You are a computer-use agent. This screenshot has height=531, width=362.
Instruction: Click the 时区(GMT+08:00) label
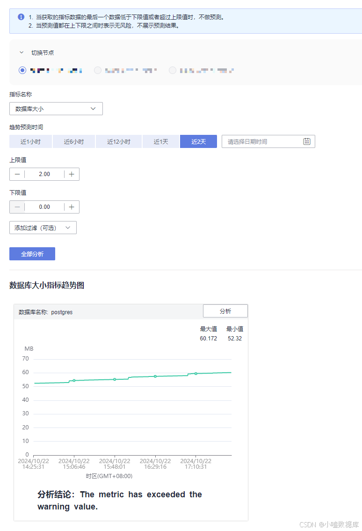(x=109, y=476)
